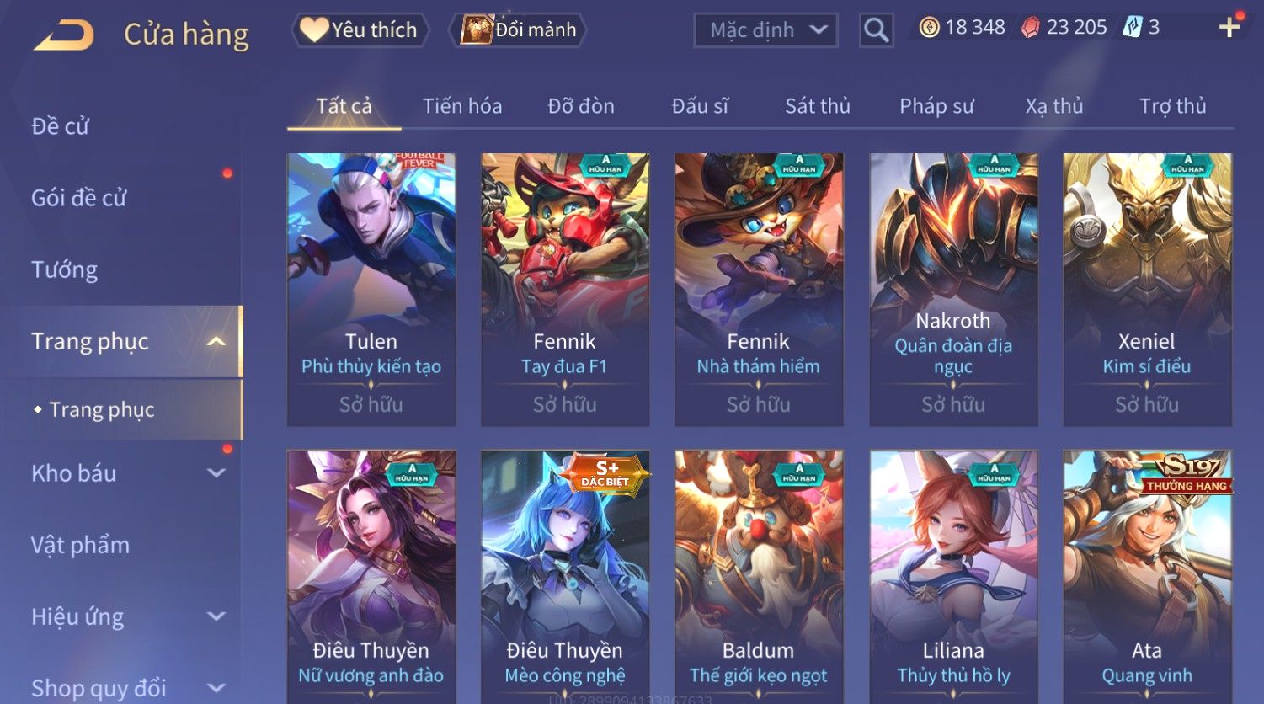Switch to the Pháp sư tab

[936, 106]
